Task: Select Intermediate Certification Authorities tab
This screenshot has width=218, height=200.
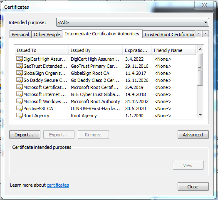Action: click(x=102, y=34)
